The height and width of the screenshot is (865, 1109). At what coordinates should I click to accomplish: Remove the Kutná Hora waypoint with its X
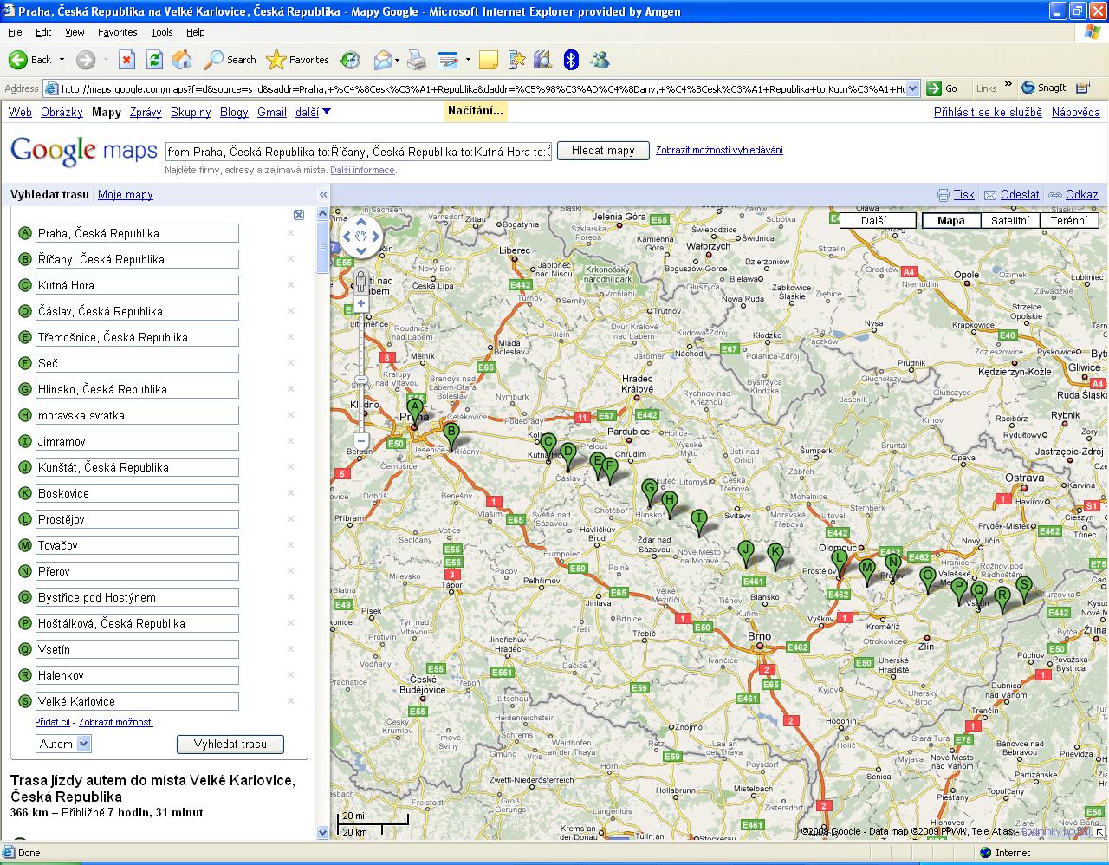[290, 285]
